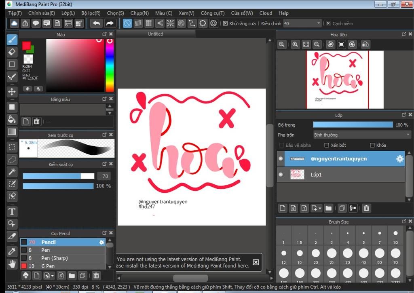Select the Bucket fill tool
The width and height of the screenshot is (414, 293).
[x=12, y=119]
